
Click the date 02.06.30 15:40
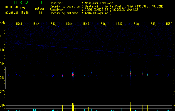coord(17,13)
